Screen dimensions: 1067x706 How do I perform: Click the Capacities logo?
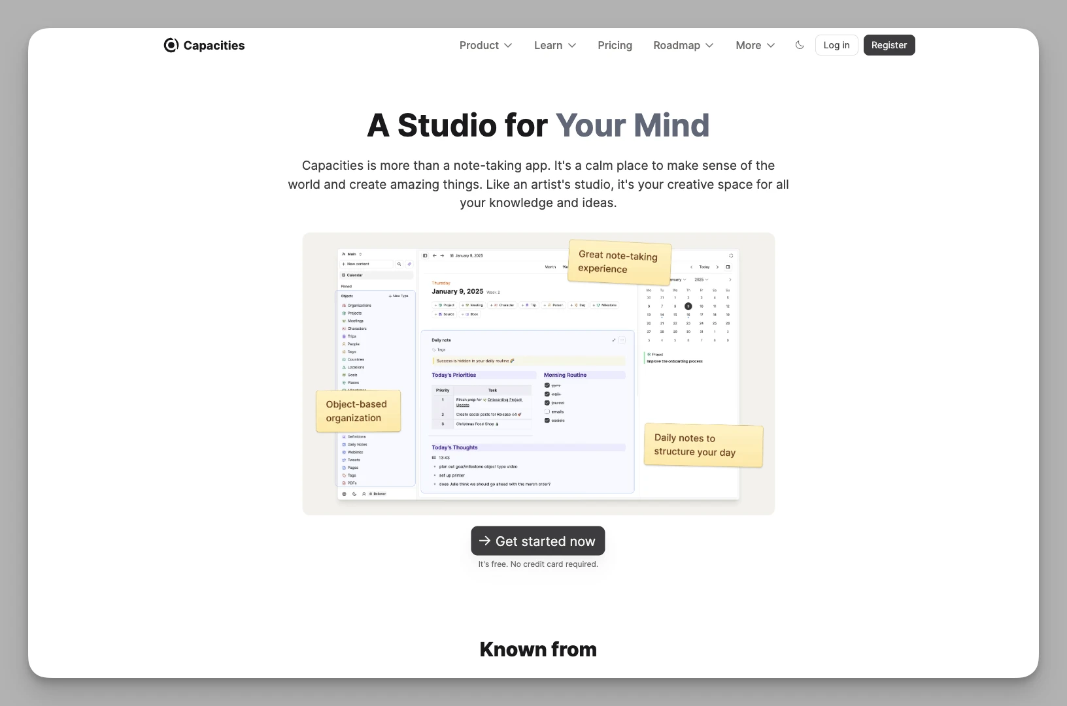click(x=204, y=45)
